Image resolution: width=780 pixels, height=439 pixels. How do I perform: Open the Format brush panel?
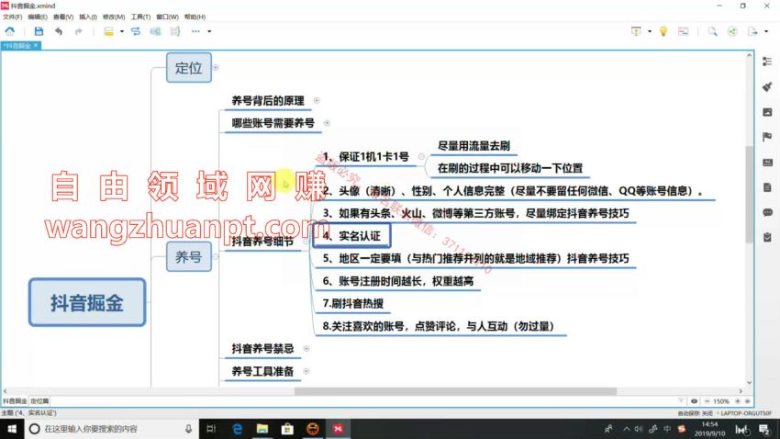click(767, 86)
